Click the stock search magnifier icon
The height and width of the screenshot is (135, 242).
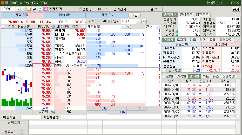click(x=23, y=9)
